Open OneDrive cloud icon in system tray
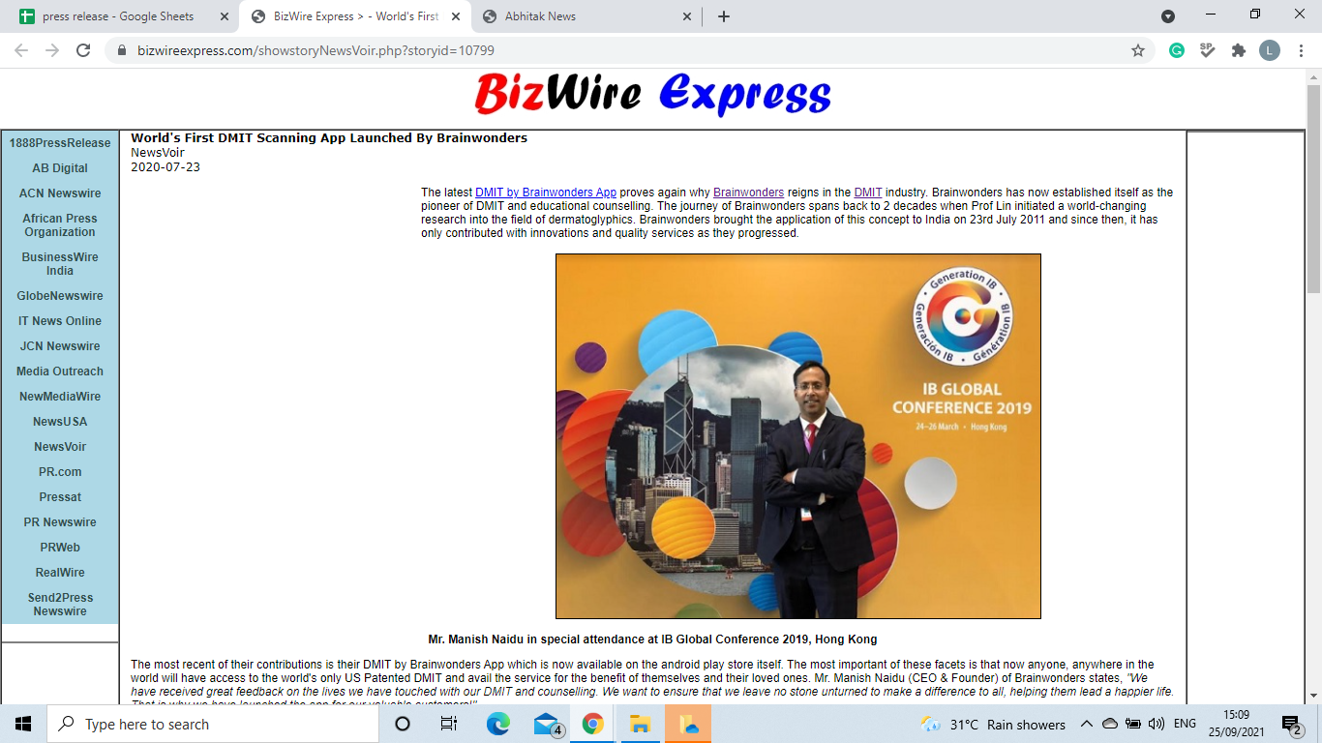1322x743 pixels. pyautogui.click(x=1110, y=724)
